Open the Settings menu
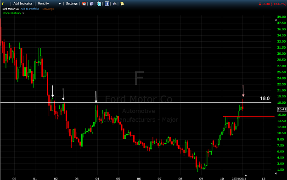Viewport: 287px width, 180px height. [72, 4]
